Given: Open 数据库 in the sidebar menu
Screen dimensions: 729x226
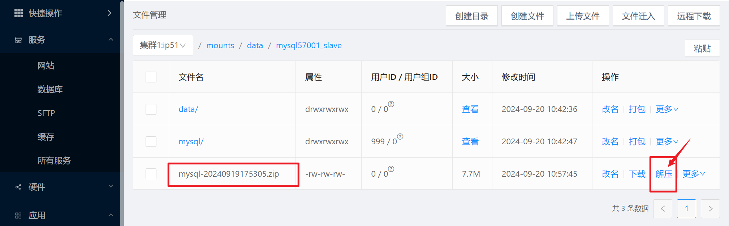Looking at the screenshot, I should point(50,89).
